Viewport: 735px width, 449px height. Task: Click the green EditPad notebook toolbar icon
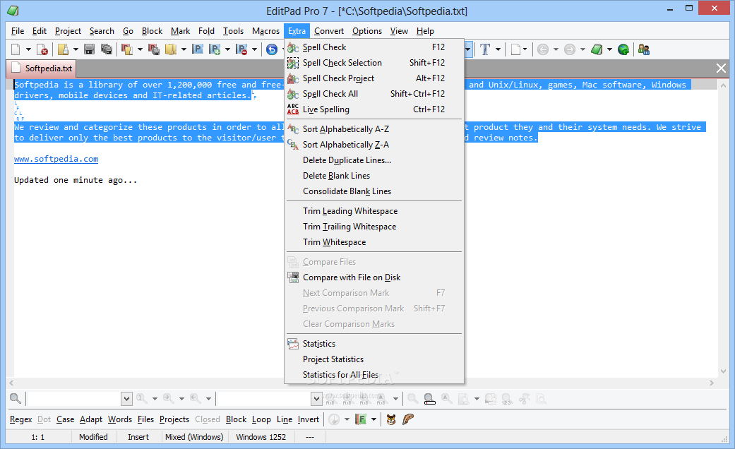coord(597,49)
